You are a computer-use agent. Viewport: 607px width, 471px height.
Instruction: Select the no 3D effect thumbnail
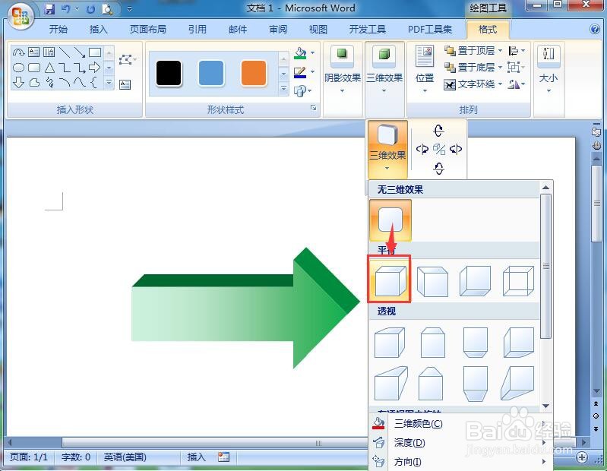pyautogui.click(x=390, y=220)
